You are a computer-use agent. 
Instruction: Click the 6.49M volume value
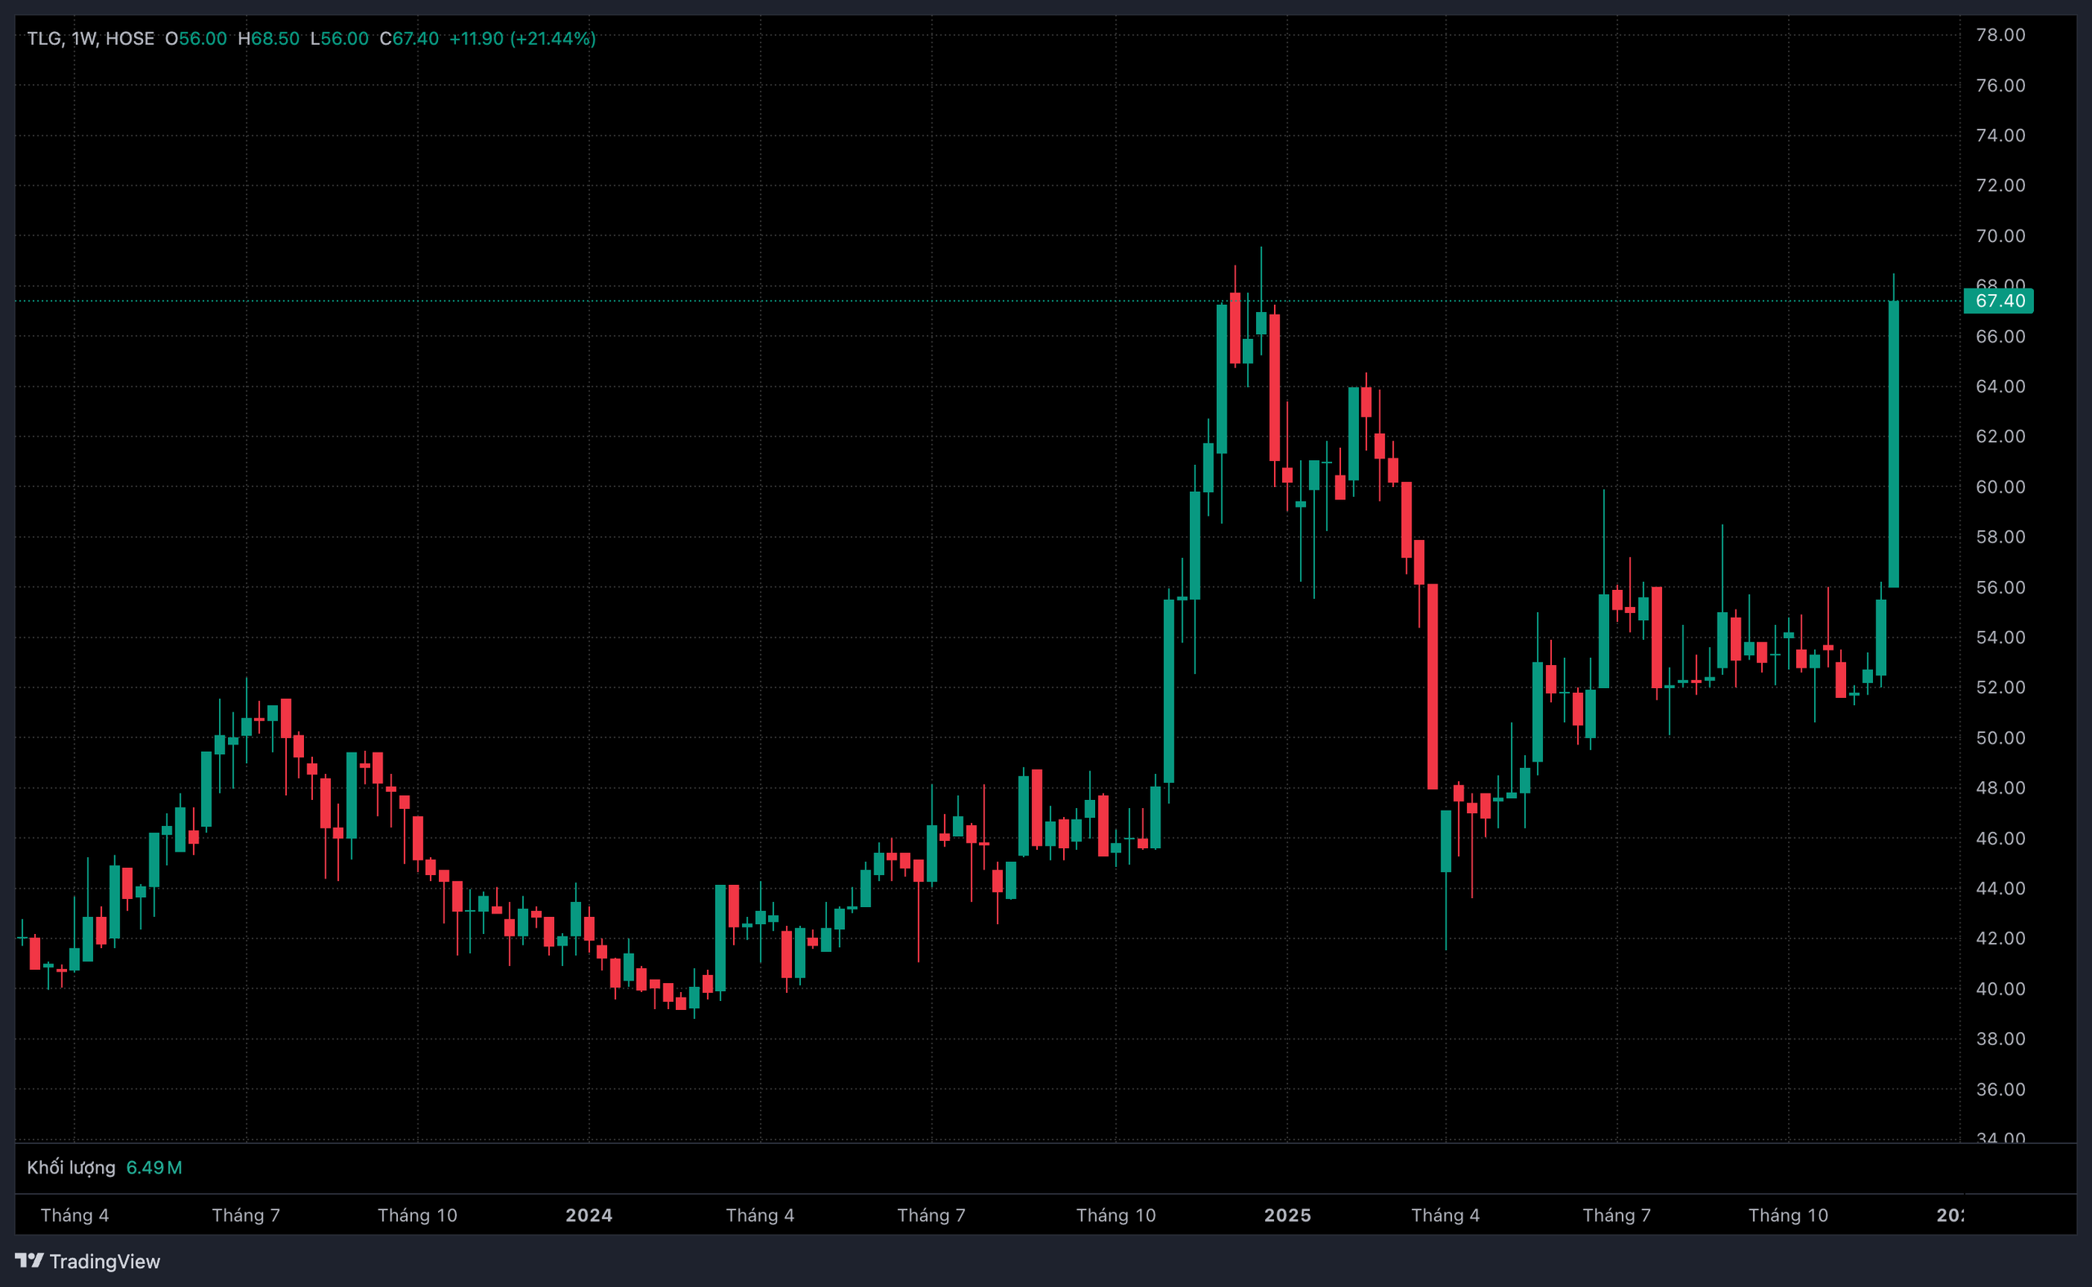click(x=154, y=1167)
